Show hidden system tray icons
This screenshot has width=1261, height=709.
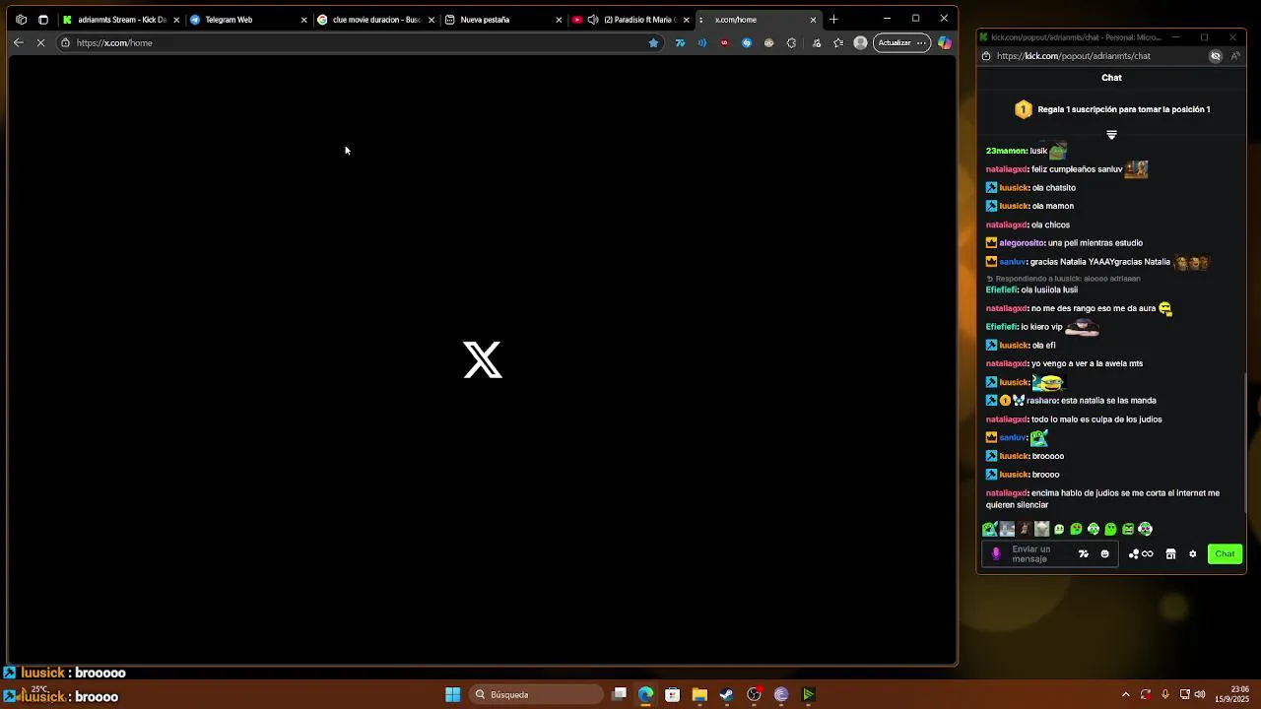1126,695
